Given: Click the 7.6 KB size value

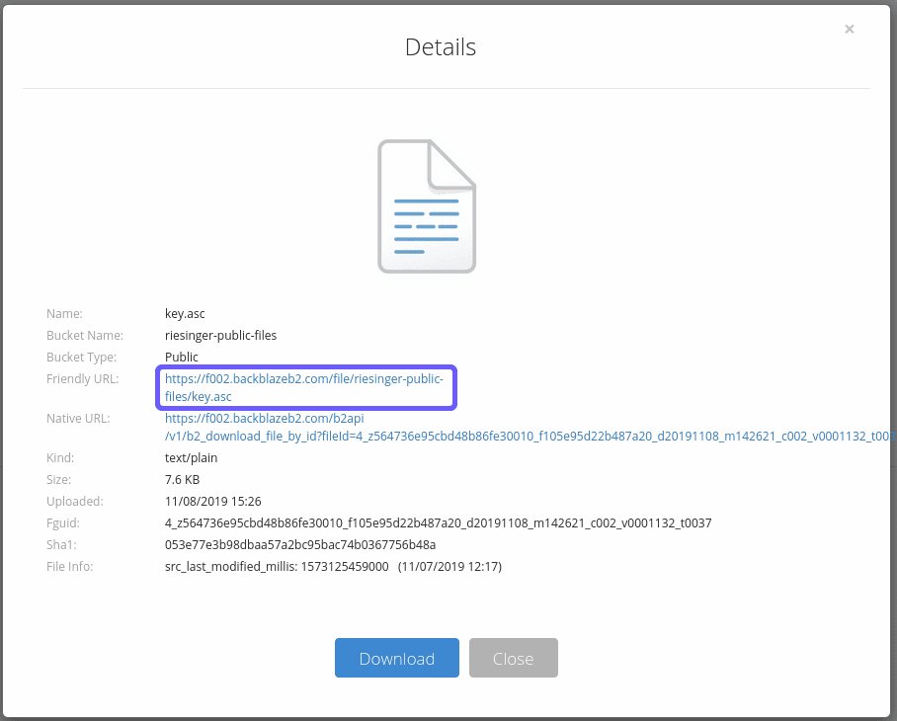Looking at the screenshot, I should pyautogui.click(x=182, y=479).
